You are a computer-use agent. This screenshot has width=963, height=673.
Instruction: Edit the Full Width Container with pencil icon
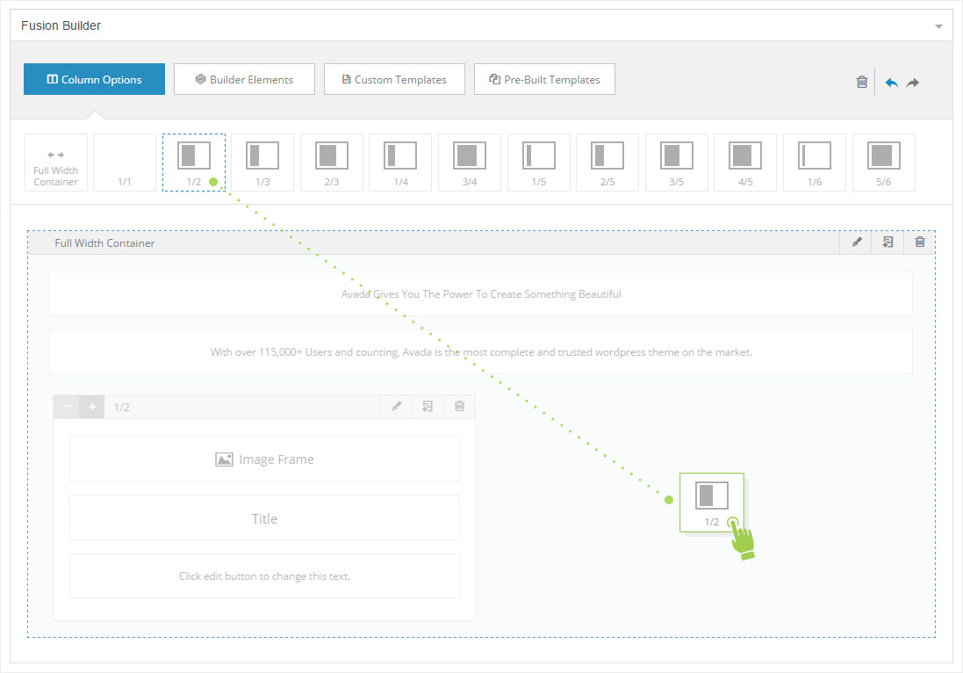[x=857, y=242]
